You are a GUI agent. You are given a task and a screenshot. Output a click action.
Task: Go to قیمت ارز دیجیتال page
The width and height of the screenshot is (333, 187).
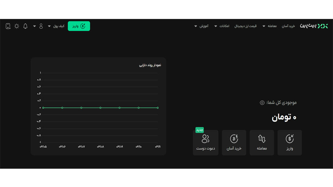245,26
